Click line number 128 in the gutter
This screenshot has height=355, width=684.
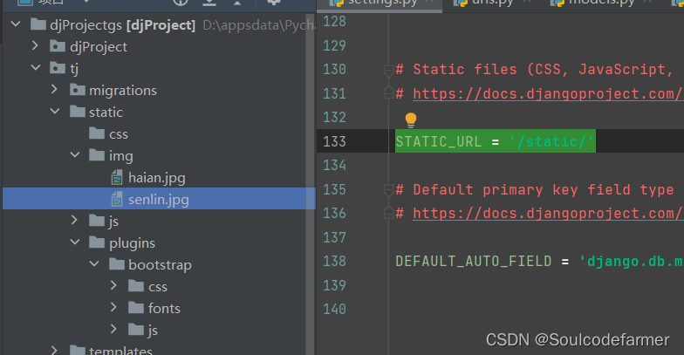click(x=334, y=21)
